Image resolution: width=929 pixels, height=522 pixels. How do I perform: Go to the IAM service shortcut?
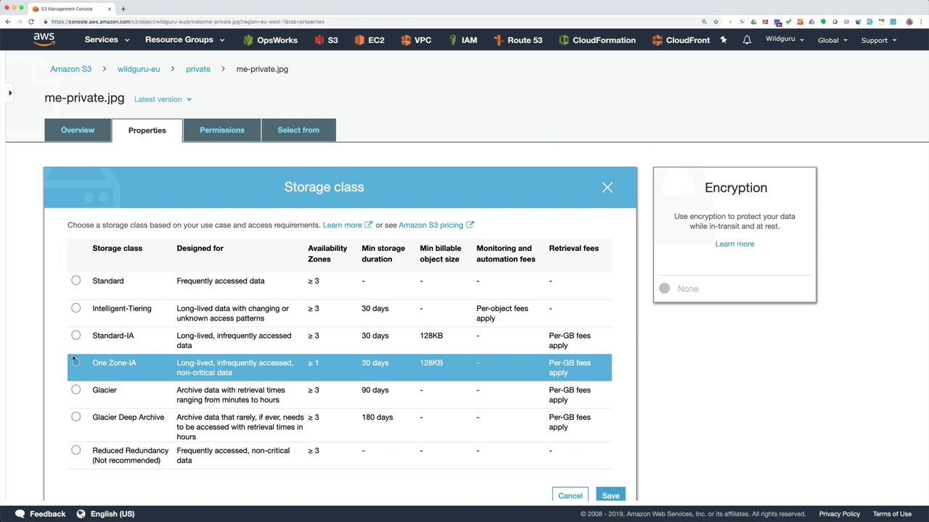point(462,40)
